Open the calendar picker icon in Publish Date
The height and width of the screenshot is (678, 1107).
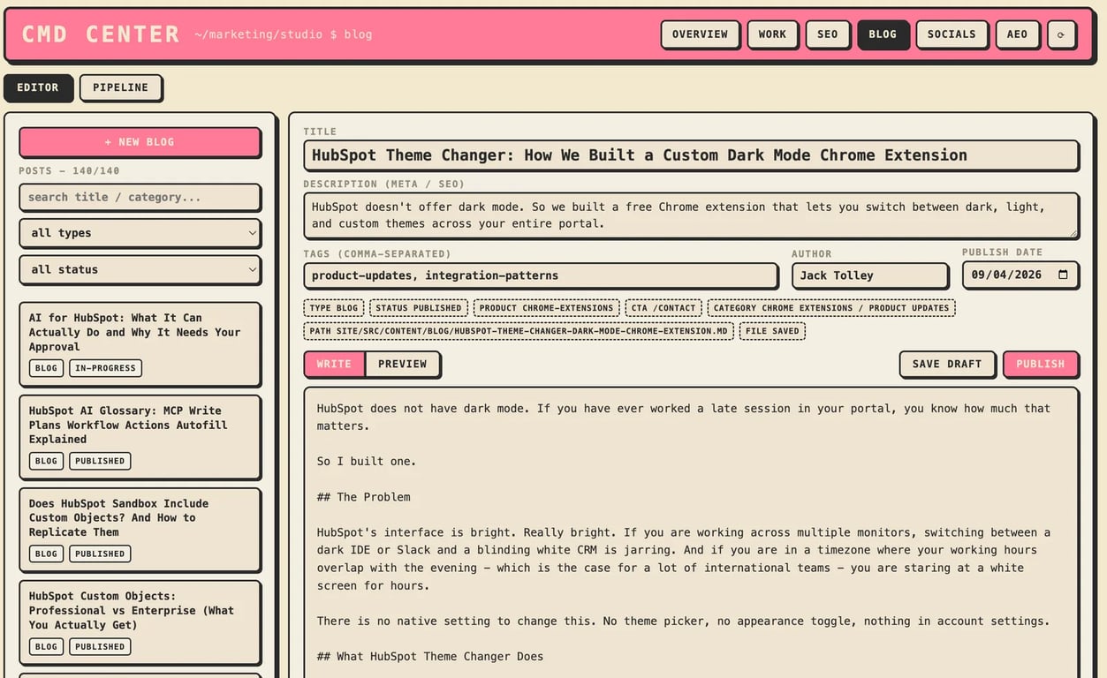point(1063,275)
